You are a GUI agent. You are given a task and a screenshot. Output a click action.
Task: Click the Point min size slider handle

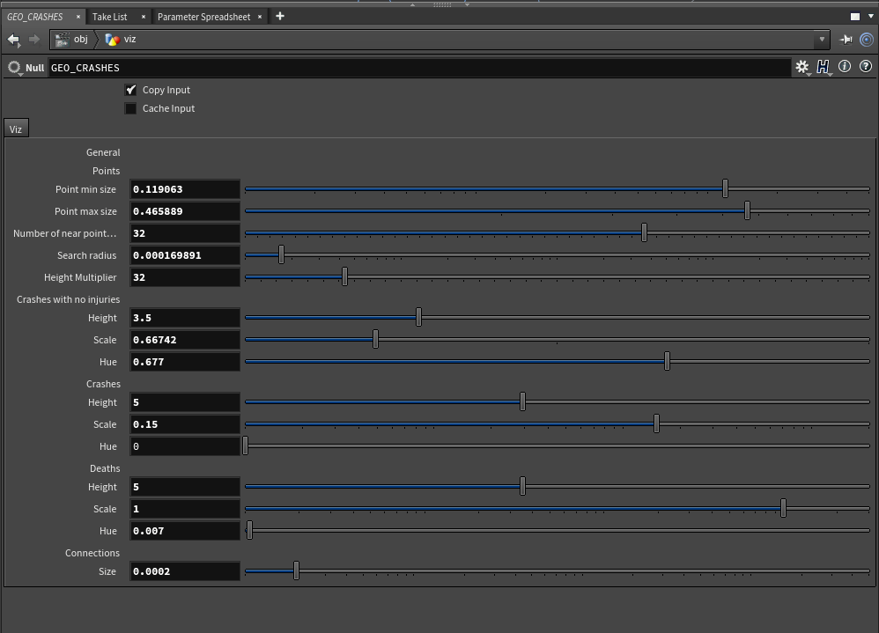point(726,188)
